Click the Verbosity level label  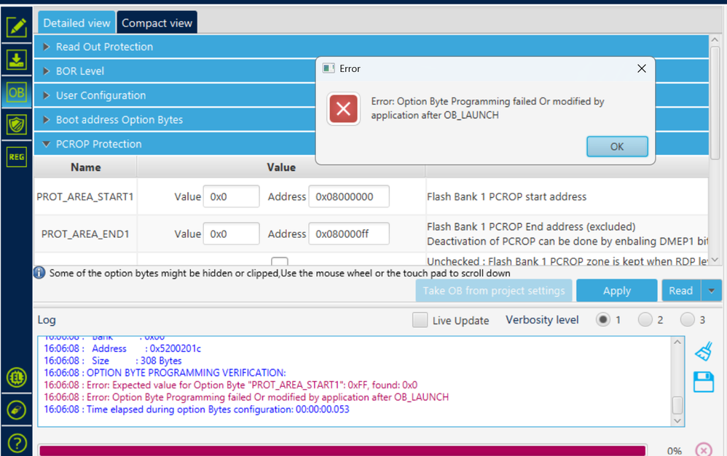[542, 320]
